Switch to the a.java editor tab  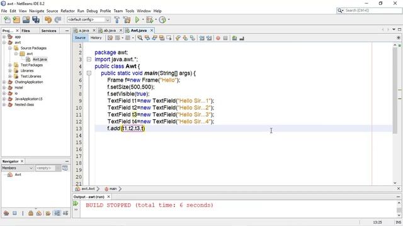tap(84, 31)
